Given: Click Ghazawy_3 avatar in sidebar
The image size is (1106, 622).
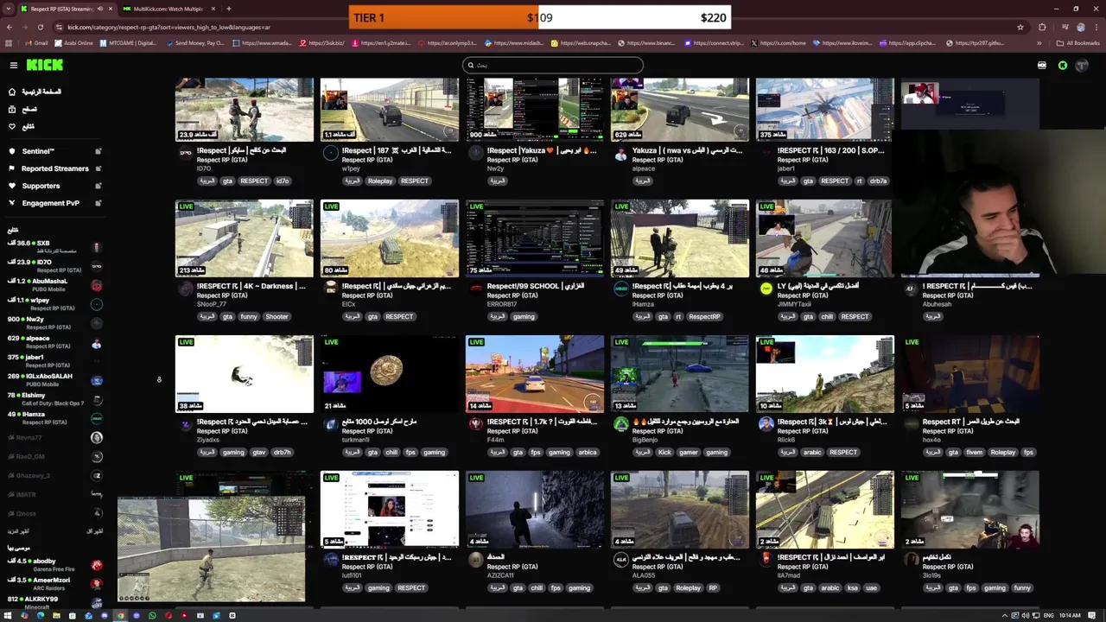Looking at the screenshot, I should point(97,475).
